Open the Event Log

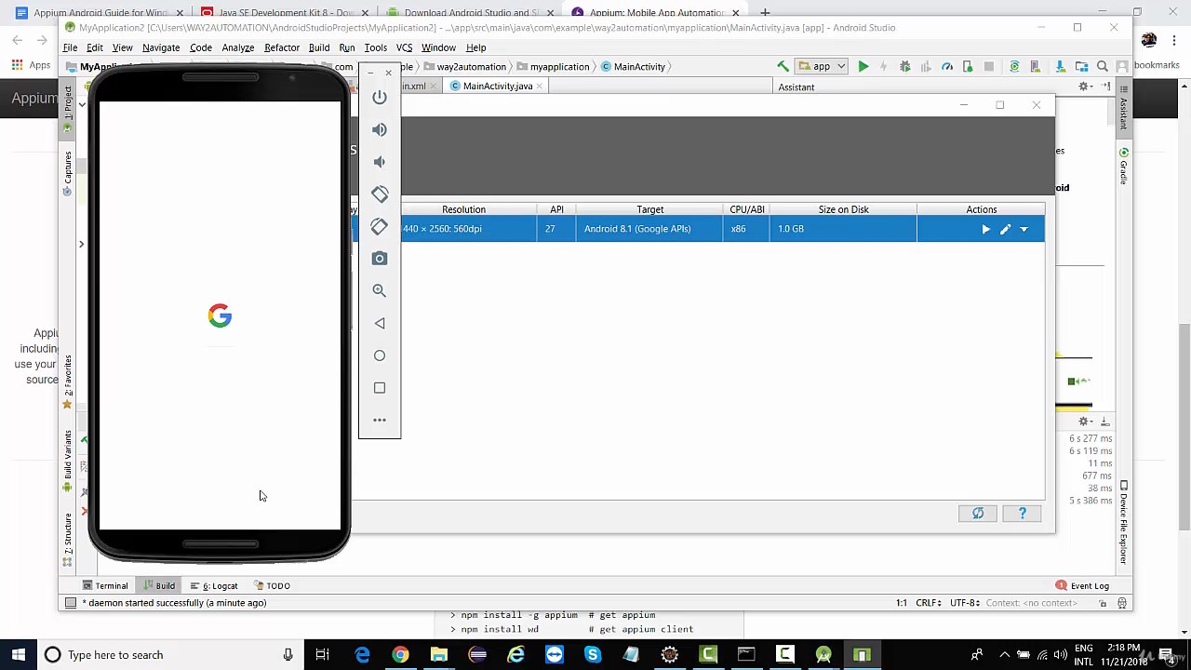pos(1082,585)
